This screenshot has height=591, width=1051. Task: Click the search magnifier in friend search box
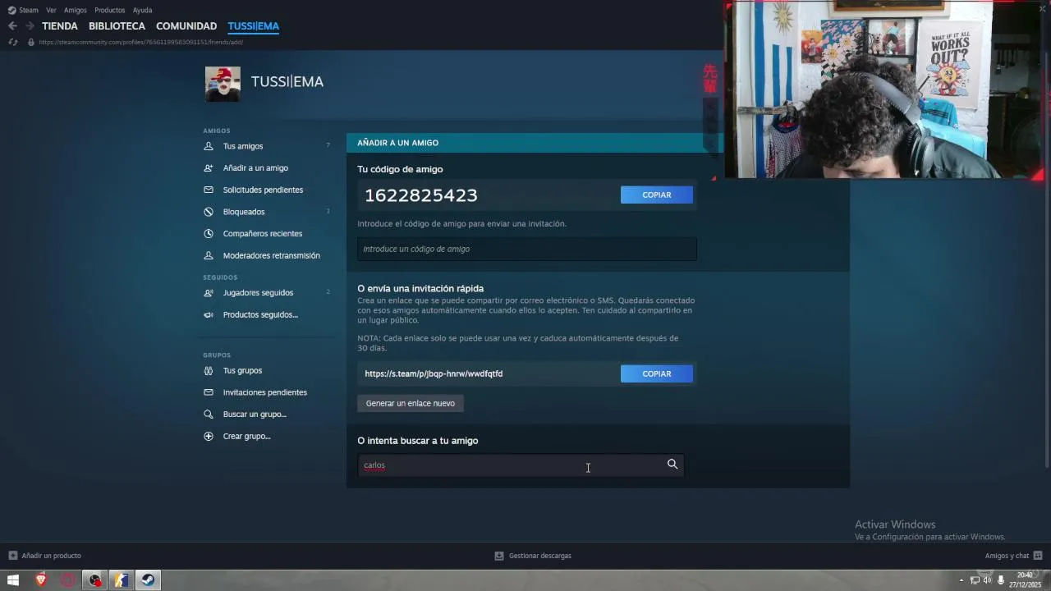pyautogui.click(x=672, y=465)
